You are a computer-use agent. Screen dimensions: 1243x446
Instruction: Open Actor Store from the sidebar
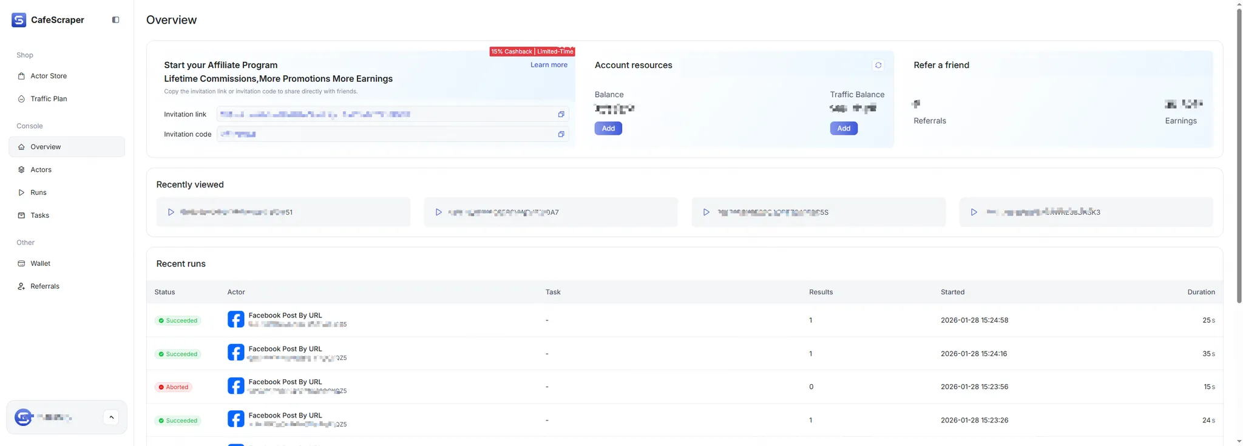pyautogui.click(x=66, y=76)
